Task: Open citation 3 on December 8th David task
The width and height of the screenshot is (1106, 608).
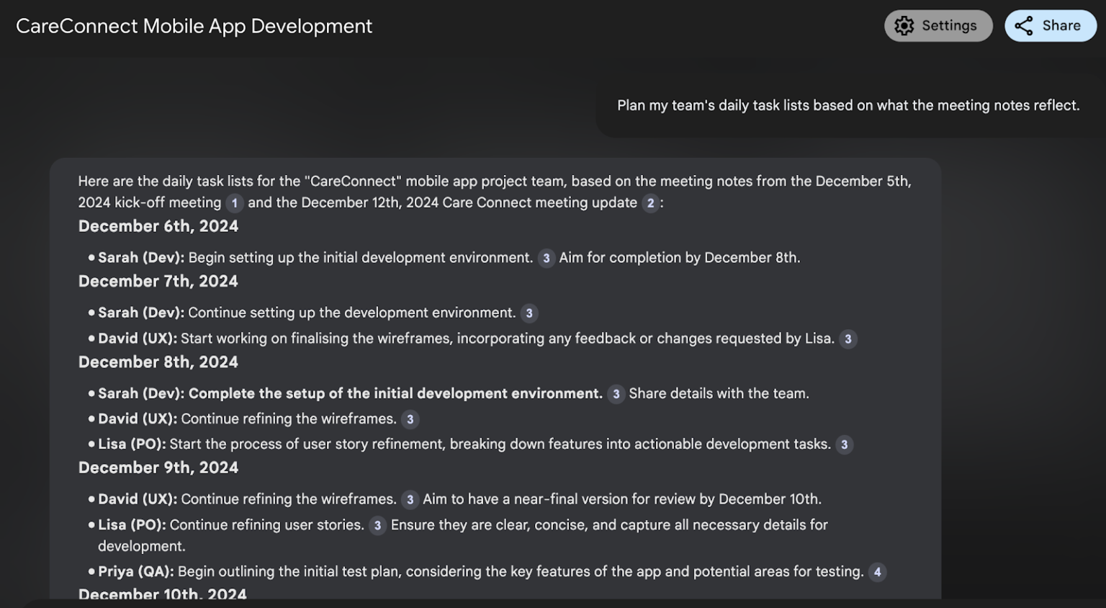Action: (x=410, y=419)
